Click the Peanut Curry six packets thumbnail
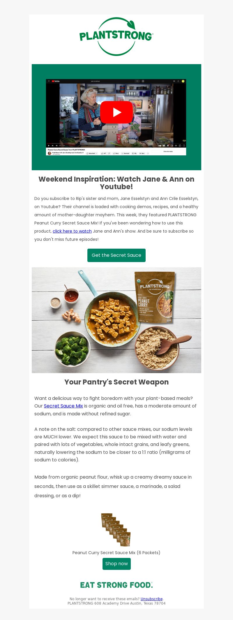 pyautogui.click(x=116, y=530)
